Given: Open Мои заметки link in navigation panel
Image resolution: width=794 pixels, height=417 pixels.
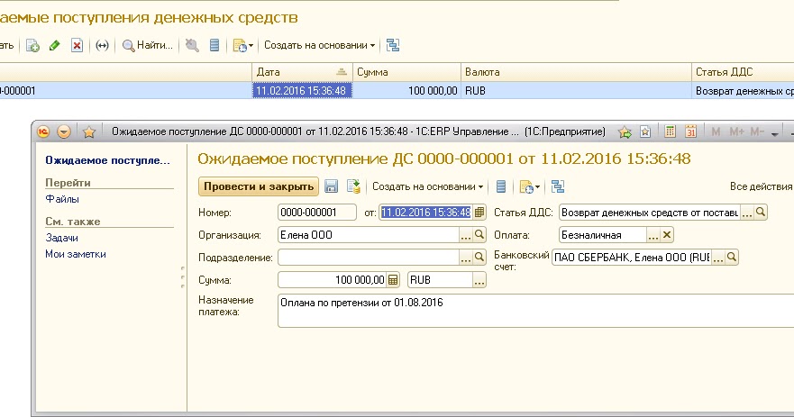Looking at the screenshot, I should pos(76,254).
